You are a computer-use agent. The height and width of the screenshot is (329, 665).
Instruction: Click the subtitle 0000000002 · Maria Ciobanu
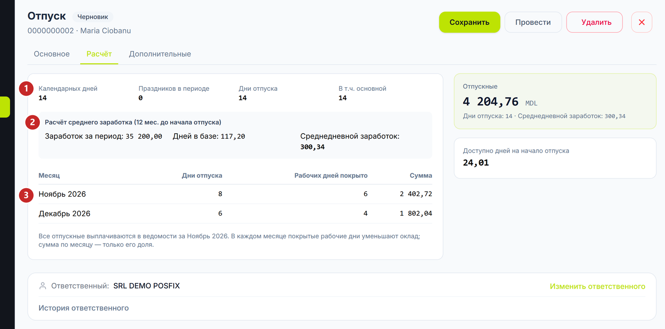pos(79,31)
